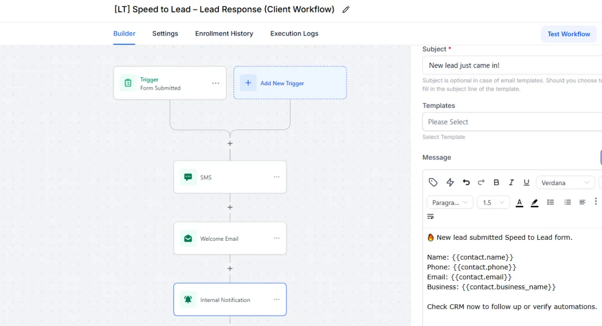Open the Verdana font dropdown
The height and width of the screenshot is (326, 602).
(x=565, y=183)
